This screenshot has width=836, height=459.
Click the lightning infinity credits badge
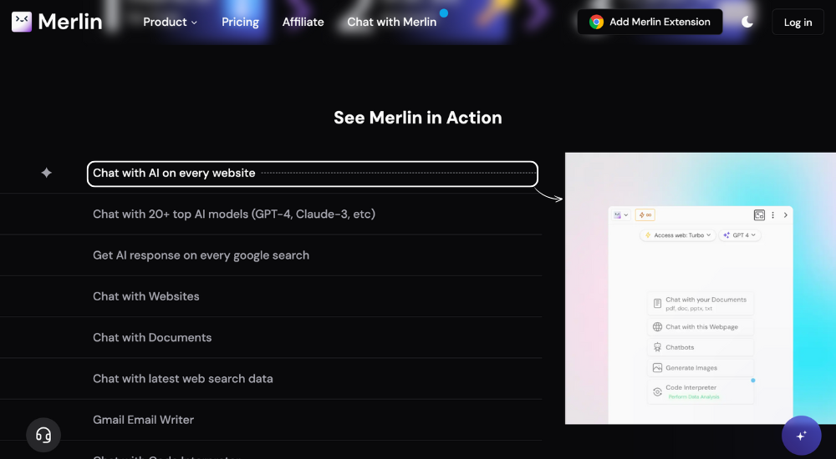point(645,215)
